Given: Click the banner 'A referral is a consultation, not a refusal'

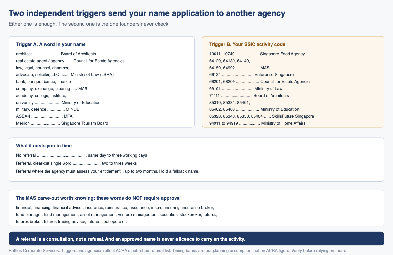Looking at the screenshot, I should [196, 239].
